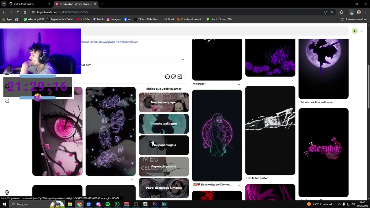Open the sticker picker in comment box
Image resolution: width=370 pixels, height=208 pixels.
click(x=173, y=77)
